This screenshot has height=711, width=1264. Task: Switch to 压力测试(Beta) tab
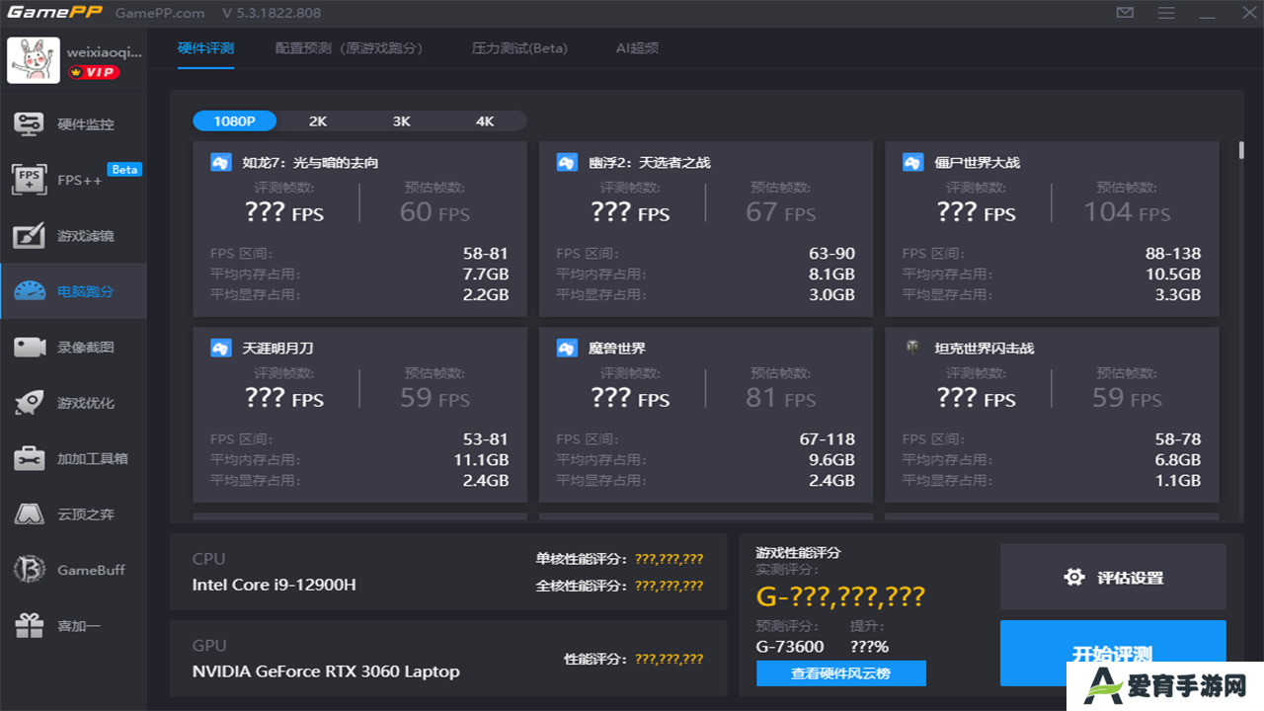click(519, 47)
